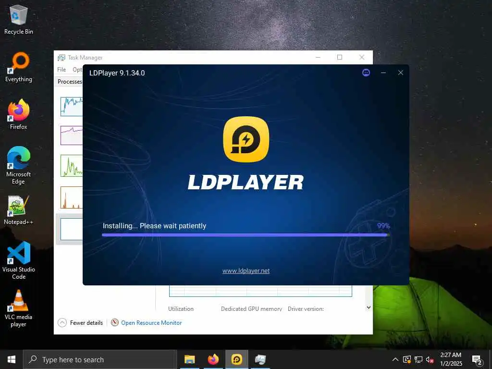Click the muted volume tray icon
The height and width of the screenshot is (369, 492).
point(430,359)
